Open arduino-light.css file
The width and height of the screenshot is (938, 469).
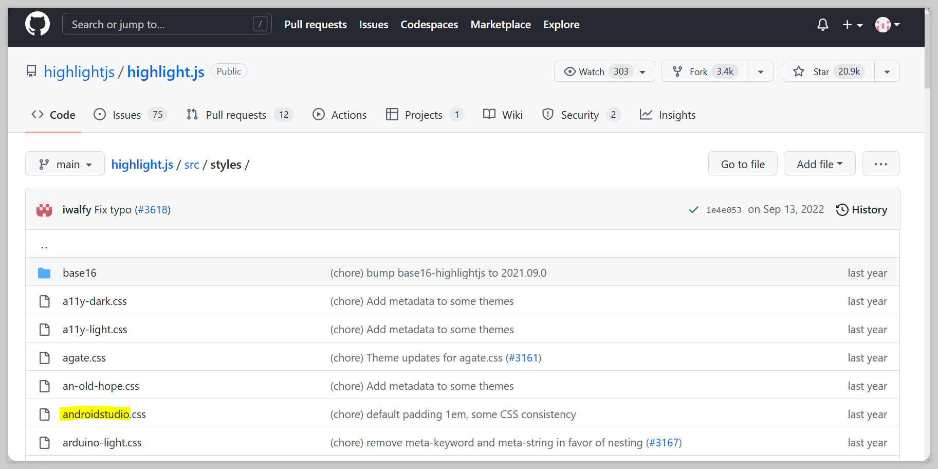tap(102, 443)
